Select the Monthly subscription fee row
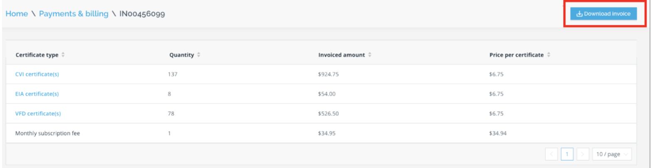Viewport: 651px width, 168px height. coord(321,133)
